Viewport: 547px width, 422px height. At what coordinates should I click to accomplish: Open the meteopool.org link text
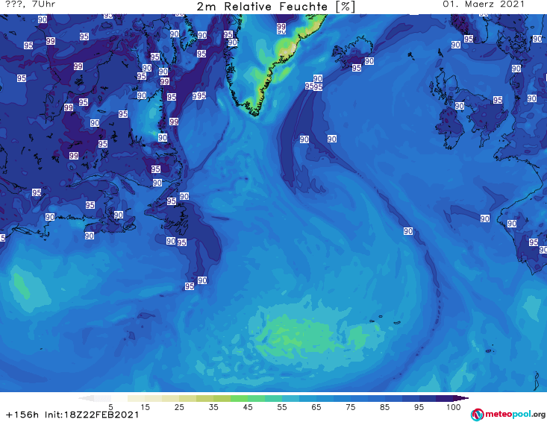click(515, 415)
